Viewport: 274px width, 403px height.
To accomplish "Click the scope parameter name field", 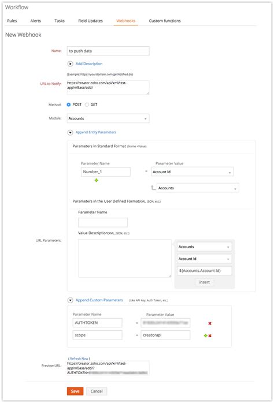I will [97, 335].
